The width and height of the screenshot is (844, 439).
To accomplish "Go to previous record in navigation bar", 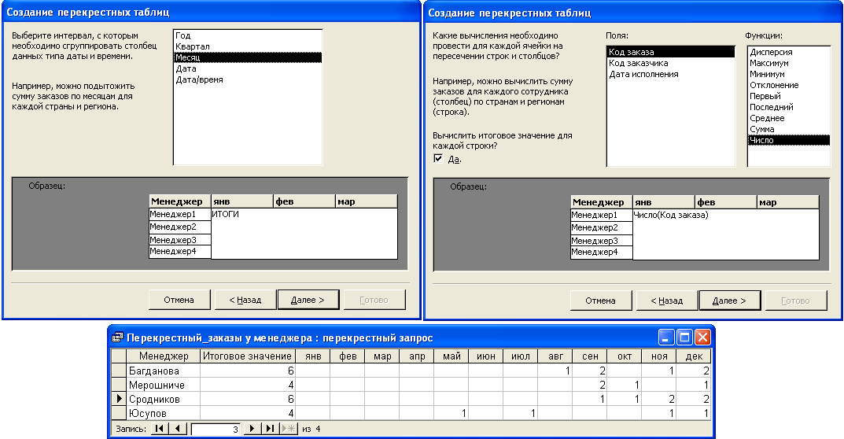I will click(x=178, y=429).
